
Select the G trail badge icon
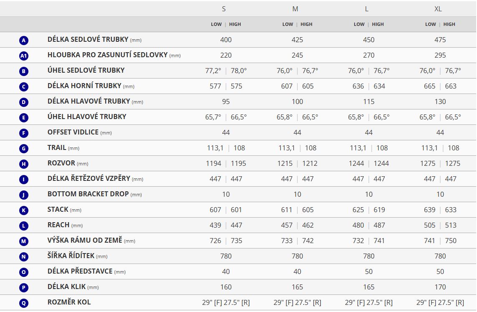[24, 148]
